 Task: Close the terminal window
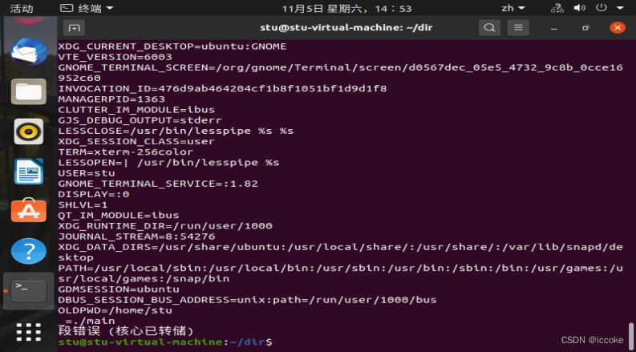coord(618,28)
